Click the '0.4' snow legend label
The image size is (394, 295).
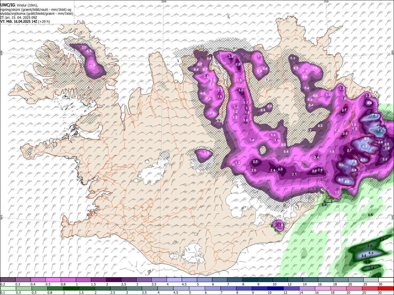[32, 284]
